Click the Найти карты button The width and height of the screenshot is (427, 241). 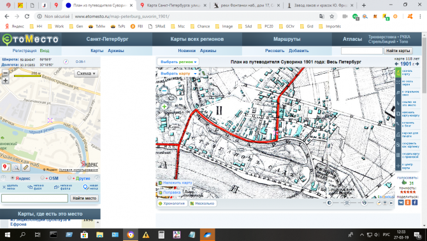tap(398, 50)
